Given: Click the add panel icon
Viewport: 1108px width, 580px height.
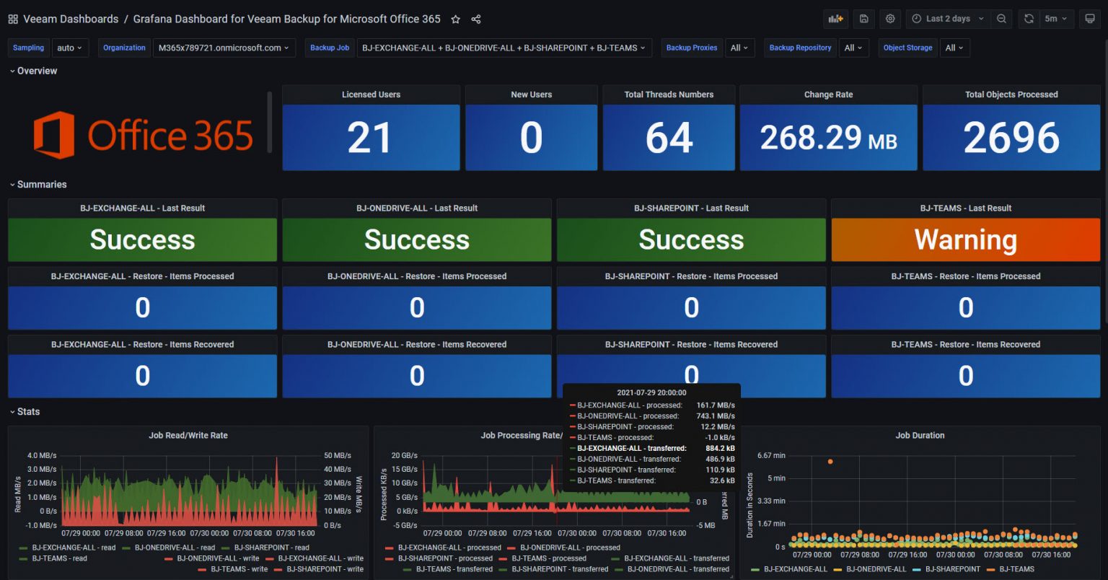Looking at the screenshot, I should coord(835,19).
